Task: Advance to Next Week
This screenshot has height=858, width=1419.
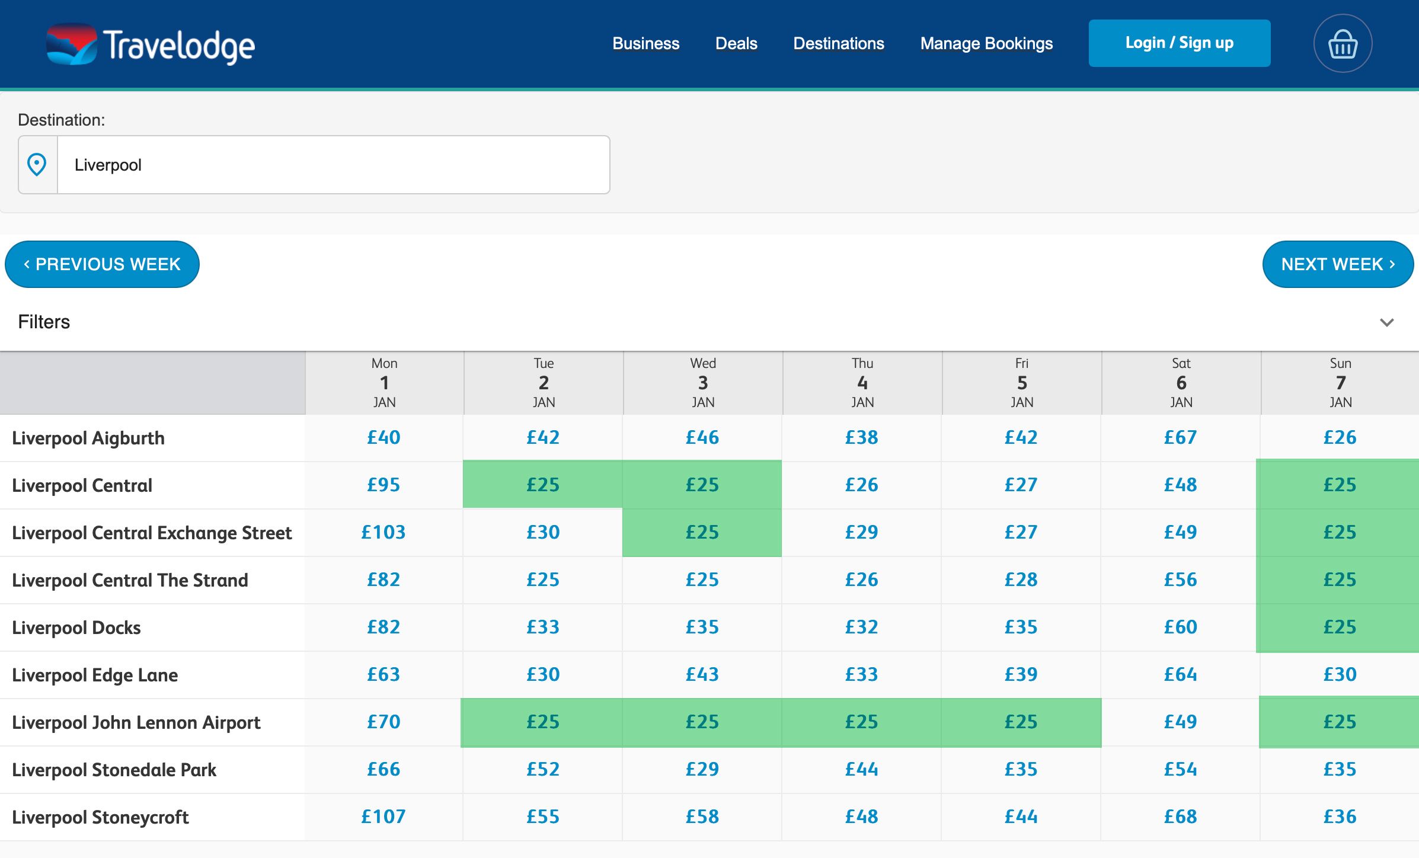Action: (x=1337, y=264)
